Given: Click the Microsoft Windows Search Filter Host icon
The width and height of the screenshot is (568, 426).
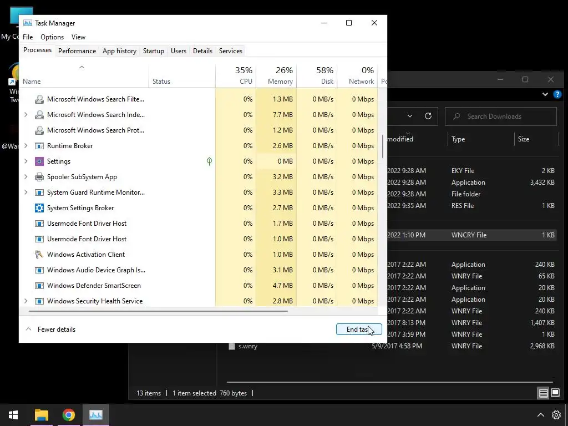Looking at the screenshot, I should point(39,99).
